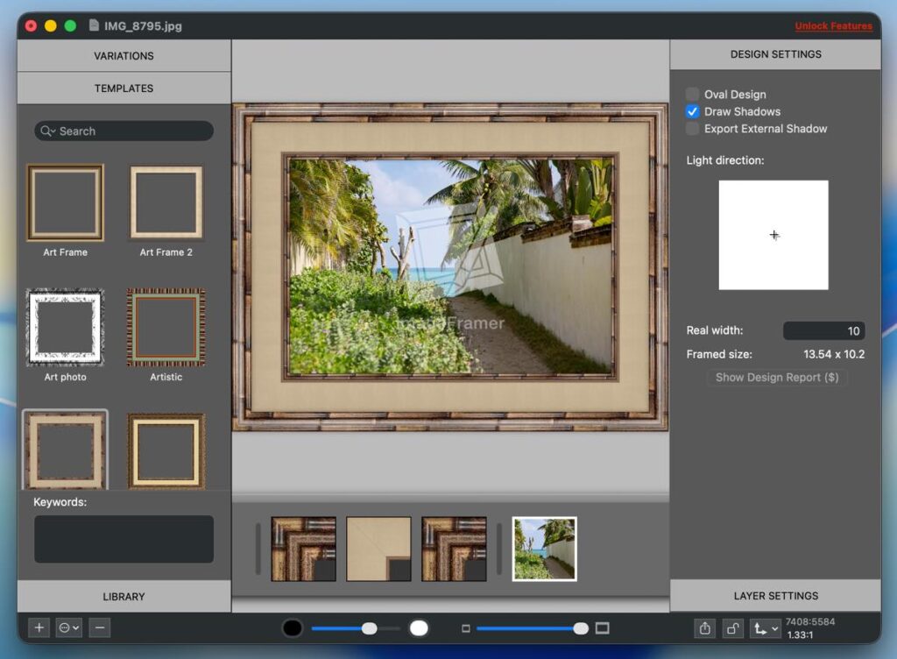The image size is (897, 659).
Task: Select the Art photo frame template
Action: point(65,328)
